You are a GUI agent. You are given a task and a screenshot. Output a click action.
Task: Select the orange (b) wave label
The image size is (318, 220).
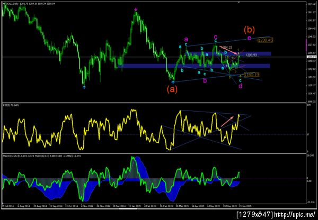click(x=249, y=30)
